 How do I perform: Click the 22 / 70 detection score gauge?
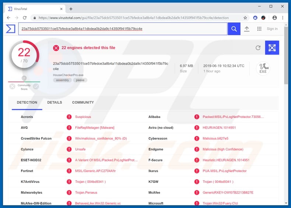coord(24,55)
